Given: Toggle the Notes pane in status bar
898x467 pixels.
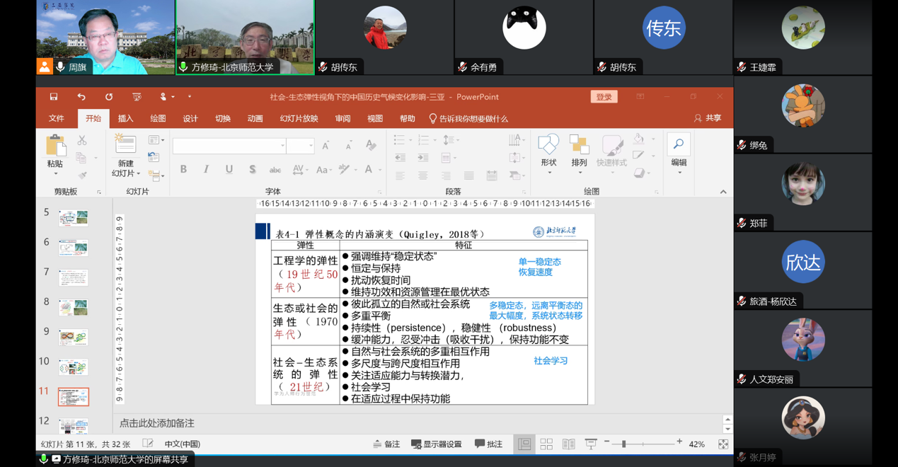Looking at the screenshot, I should [386, 444].
